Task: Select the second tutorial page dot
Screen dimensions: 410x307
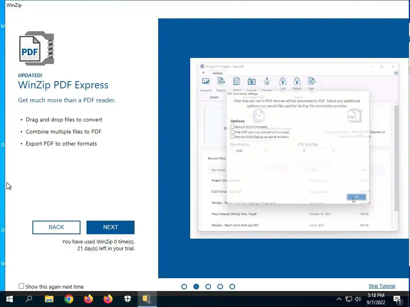Action: (196, 287)
